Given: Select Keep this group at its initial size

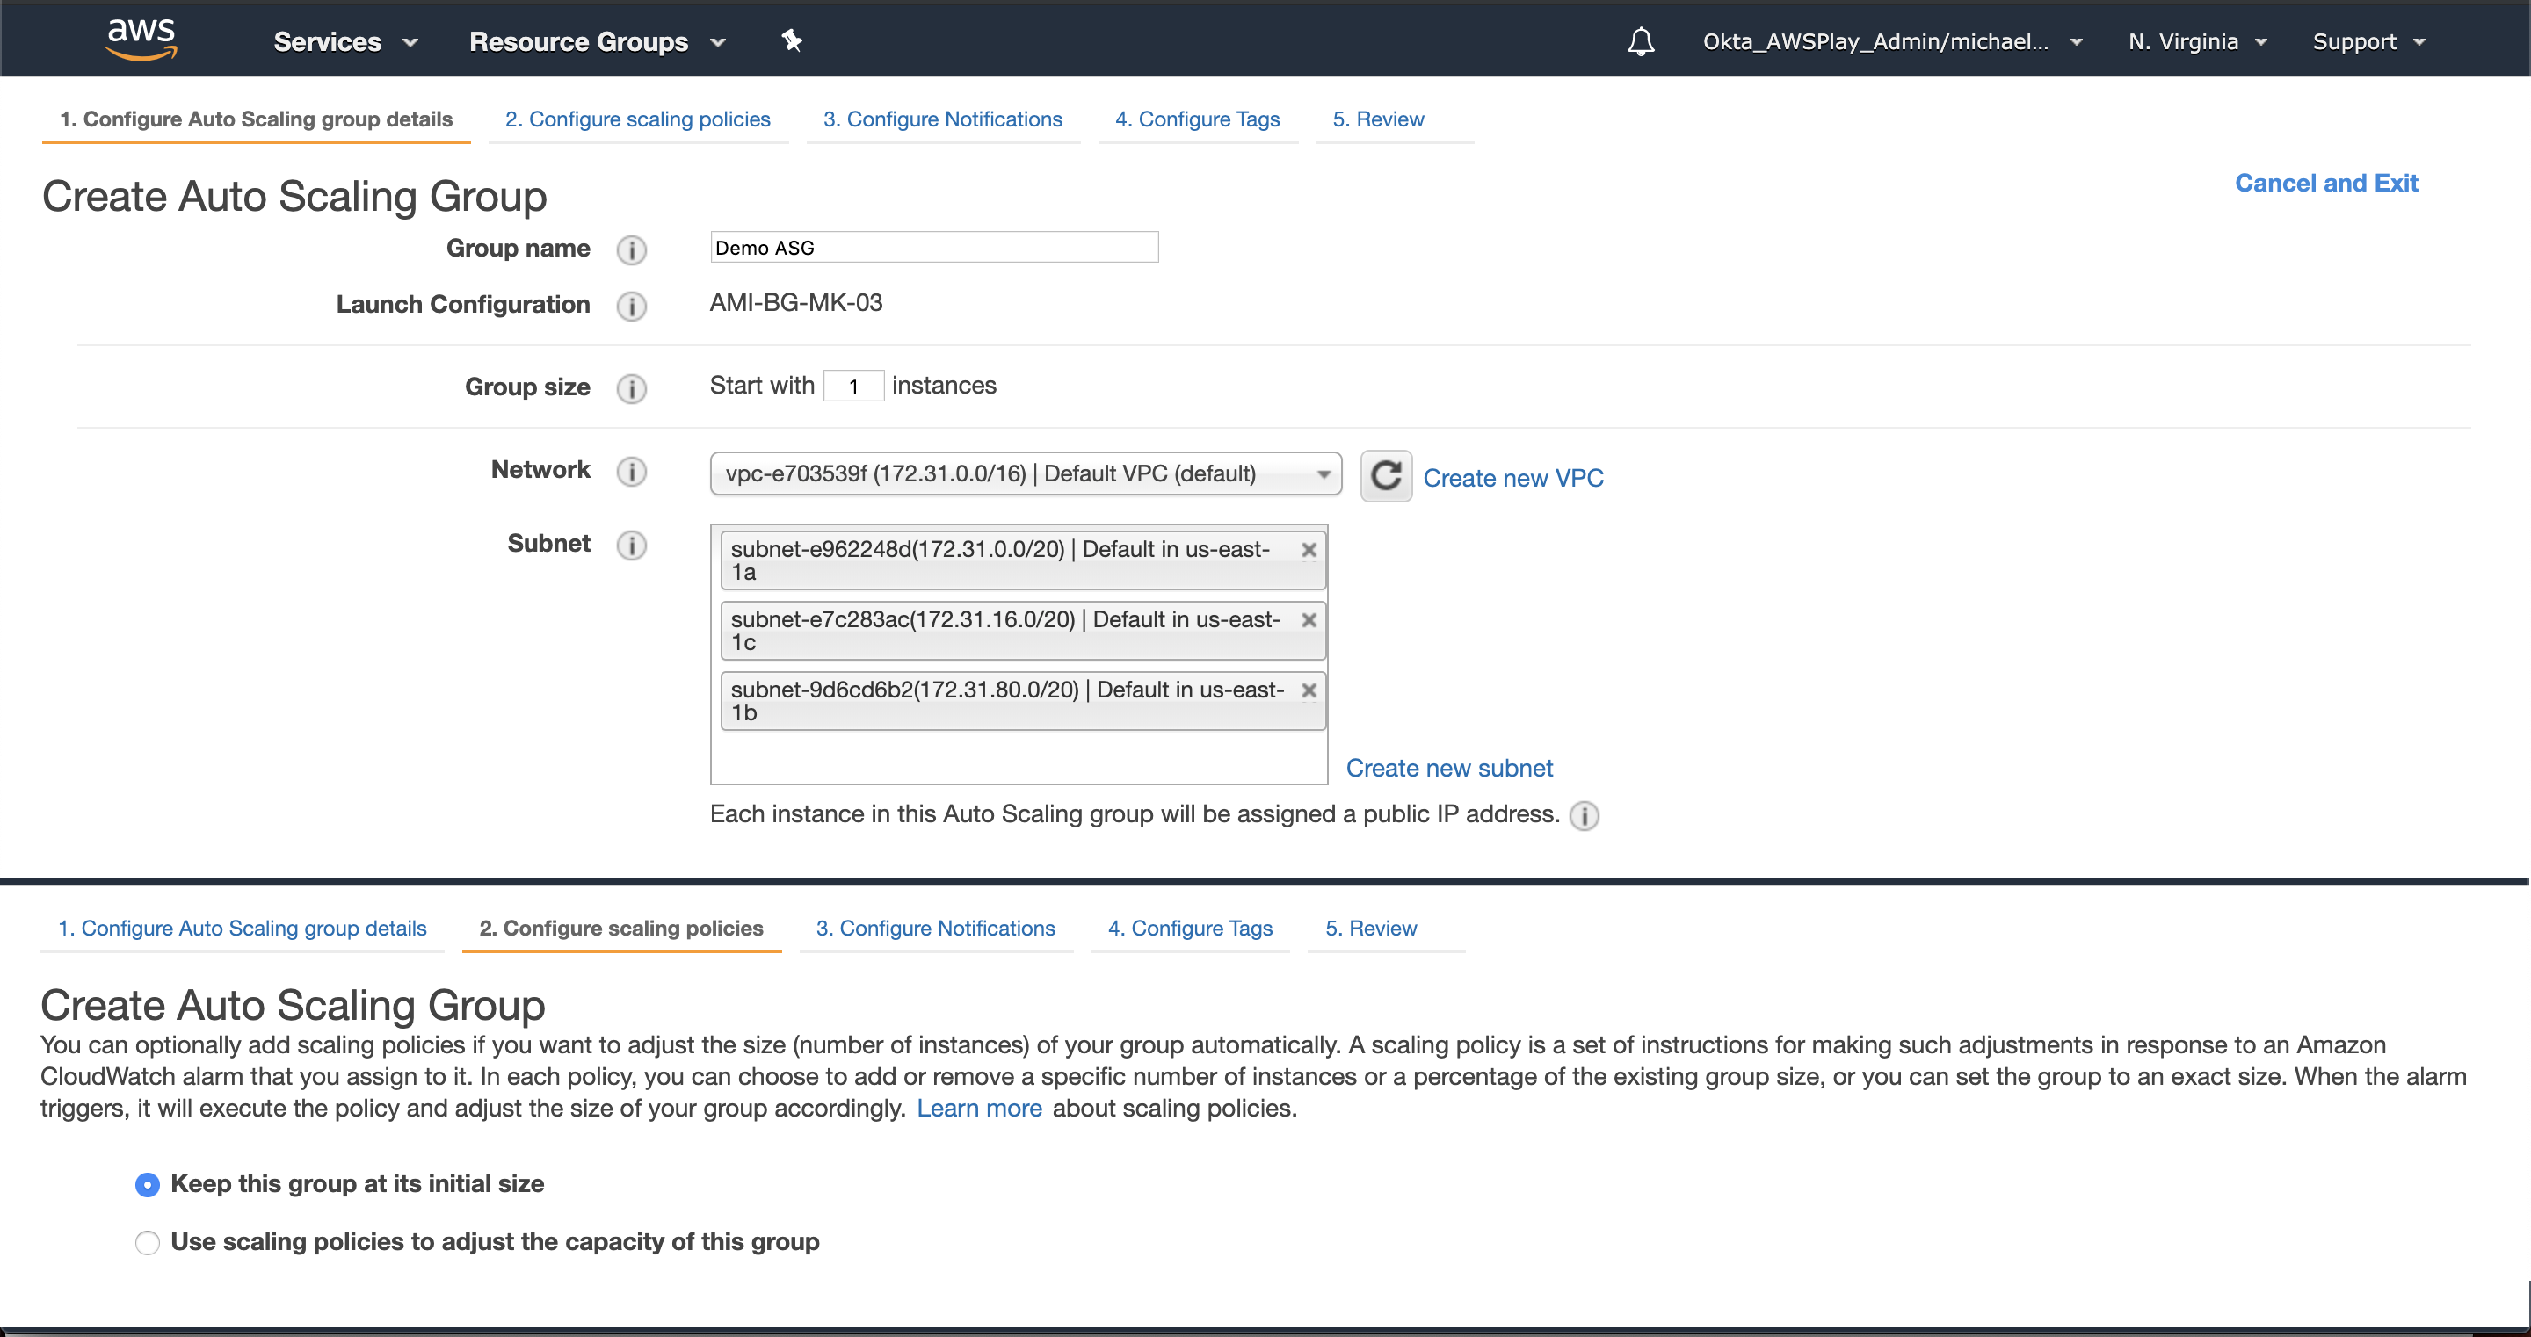Looking at the screenshot, I should pyautogui.click(x=148, y=1185).
